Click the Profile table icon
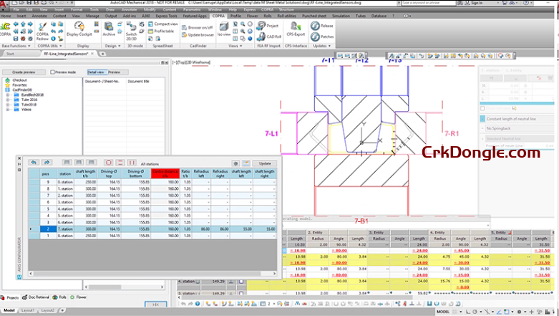The width and height of the screenshot is (559, 316). [x=150, y=31]
